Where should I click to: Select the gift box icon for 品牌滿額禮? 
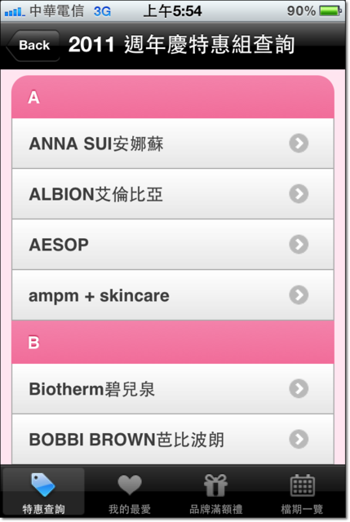click(x=216, y=485)
